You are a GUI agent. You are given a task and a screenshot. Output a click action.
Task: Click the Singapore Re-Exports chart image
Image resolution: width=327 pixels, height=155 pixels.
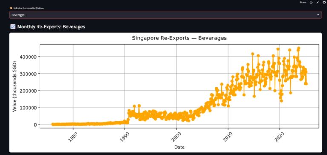[166, 93]
